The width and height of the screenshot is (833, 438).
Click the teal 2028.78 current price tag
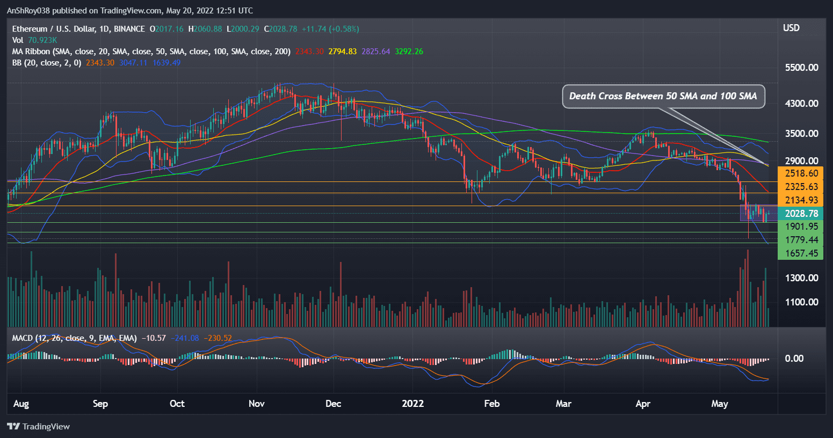point(801,213)
